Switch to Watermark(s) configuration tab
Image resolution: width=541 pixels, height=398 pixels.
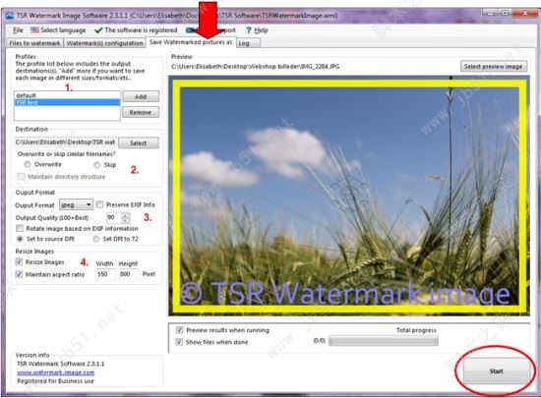pyautogui.click(x=104, y=43)
